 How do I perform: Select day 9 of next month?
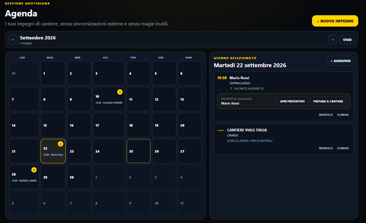tap(138, 203)
